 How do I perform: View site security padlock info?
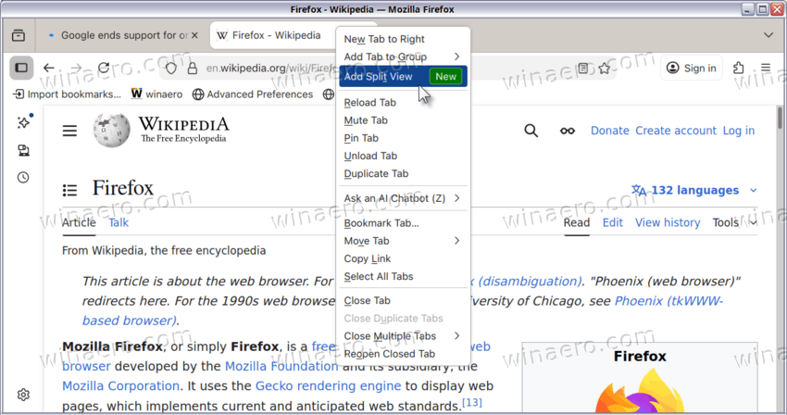(x=193, y=69)
